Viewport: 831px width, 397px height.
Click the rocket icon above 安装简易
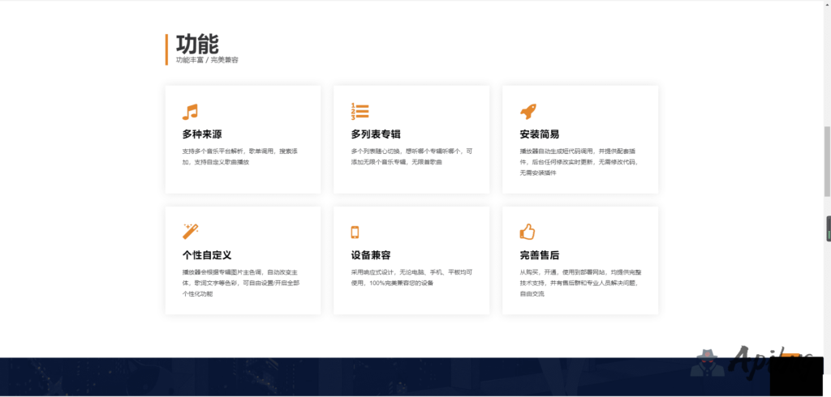coord(527,112)
